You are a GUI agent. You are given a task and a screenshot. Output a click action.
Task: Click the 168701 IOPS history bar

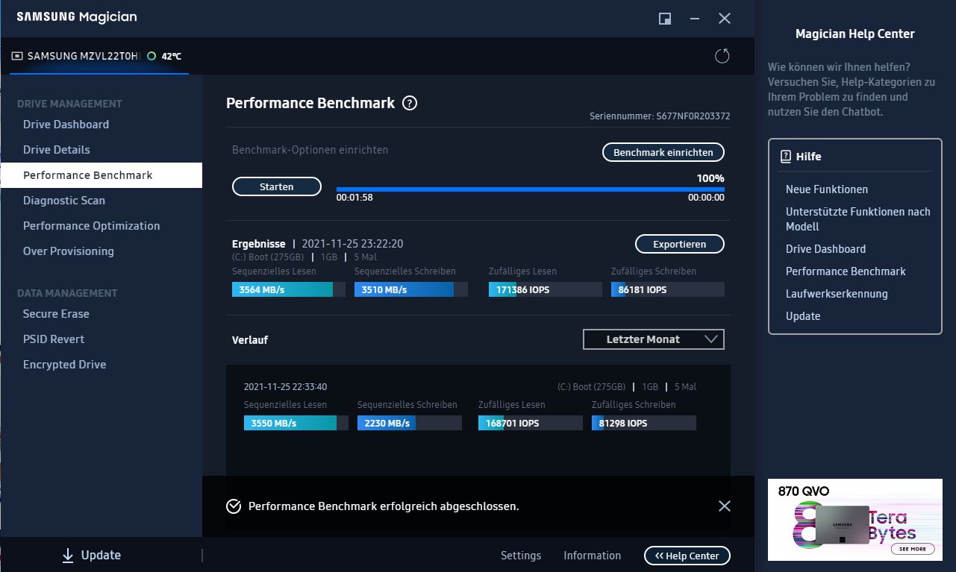click(x=531, y=423)
